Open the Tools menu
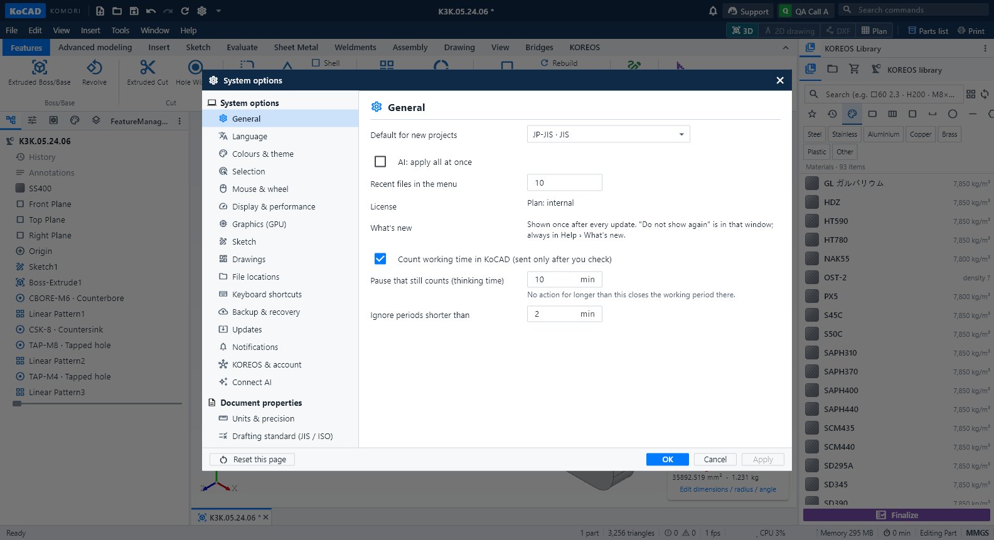This screenshot has height=540, width=994. [120, 30]
